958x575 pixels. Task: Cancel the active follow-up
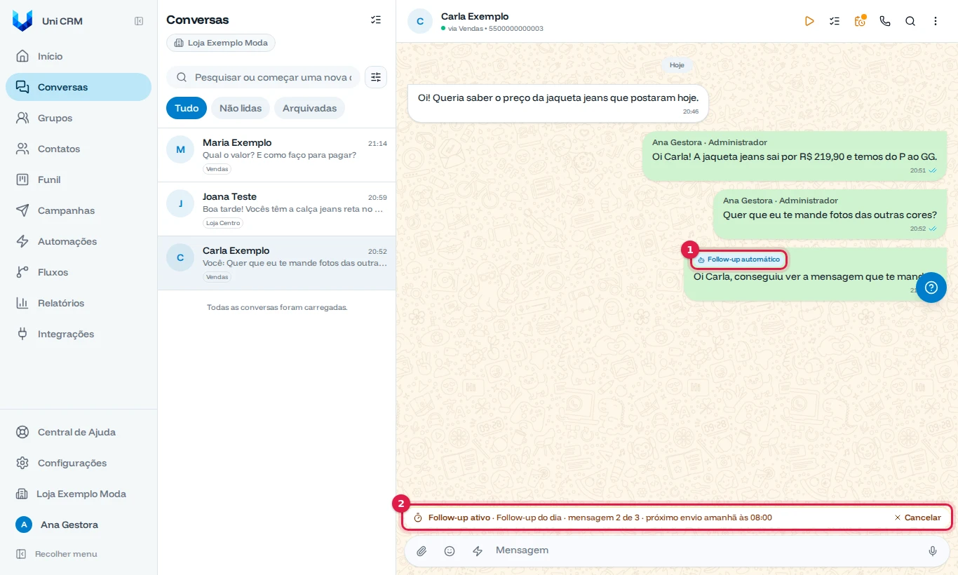917,517
